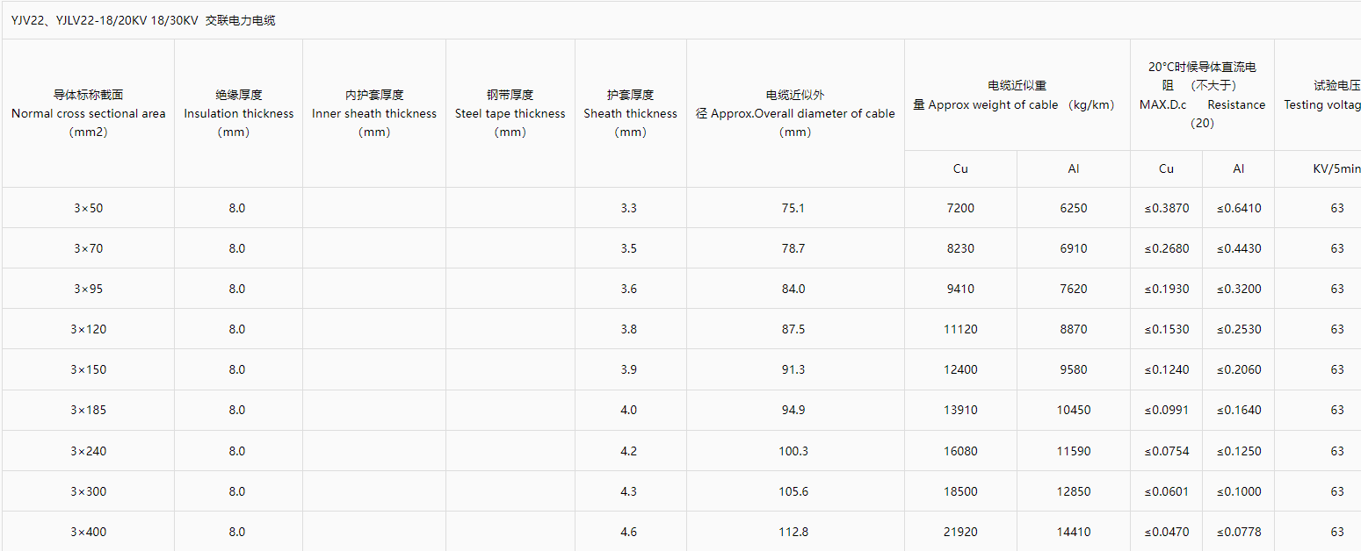This screenshot has width=1361, height=551.
Task: Click Approx.Overall diameter of cable header
Action: (795, 113)
